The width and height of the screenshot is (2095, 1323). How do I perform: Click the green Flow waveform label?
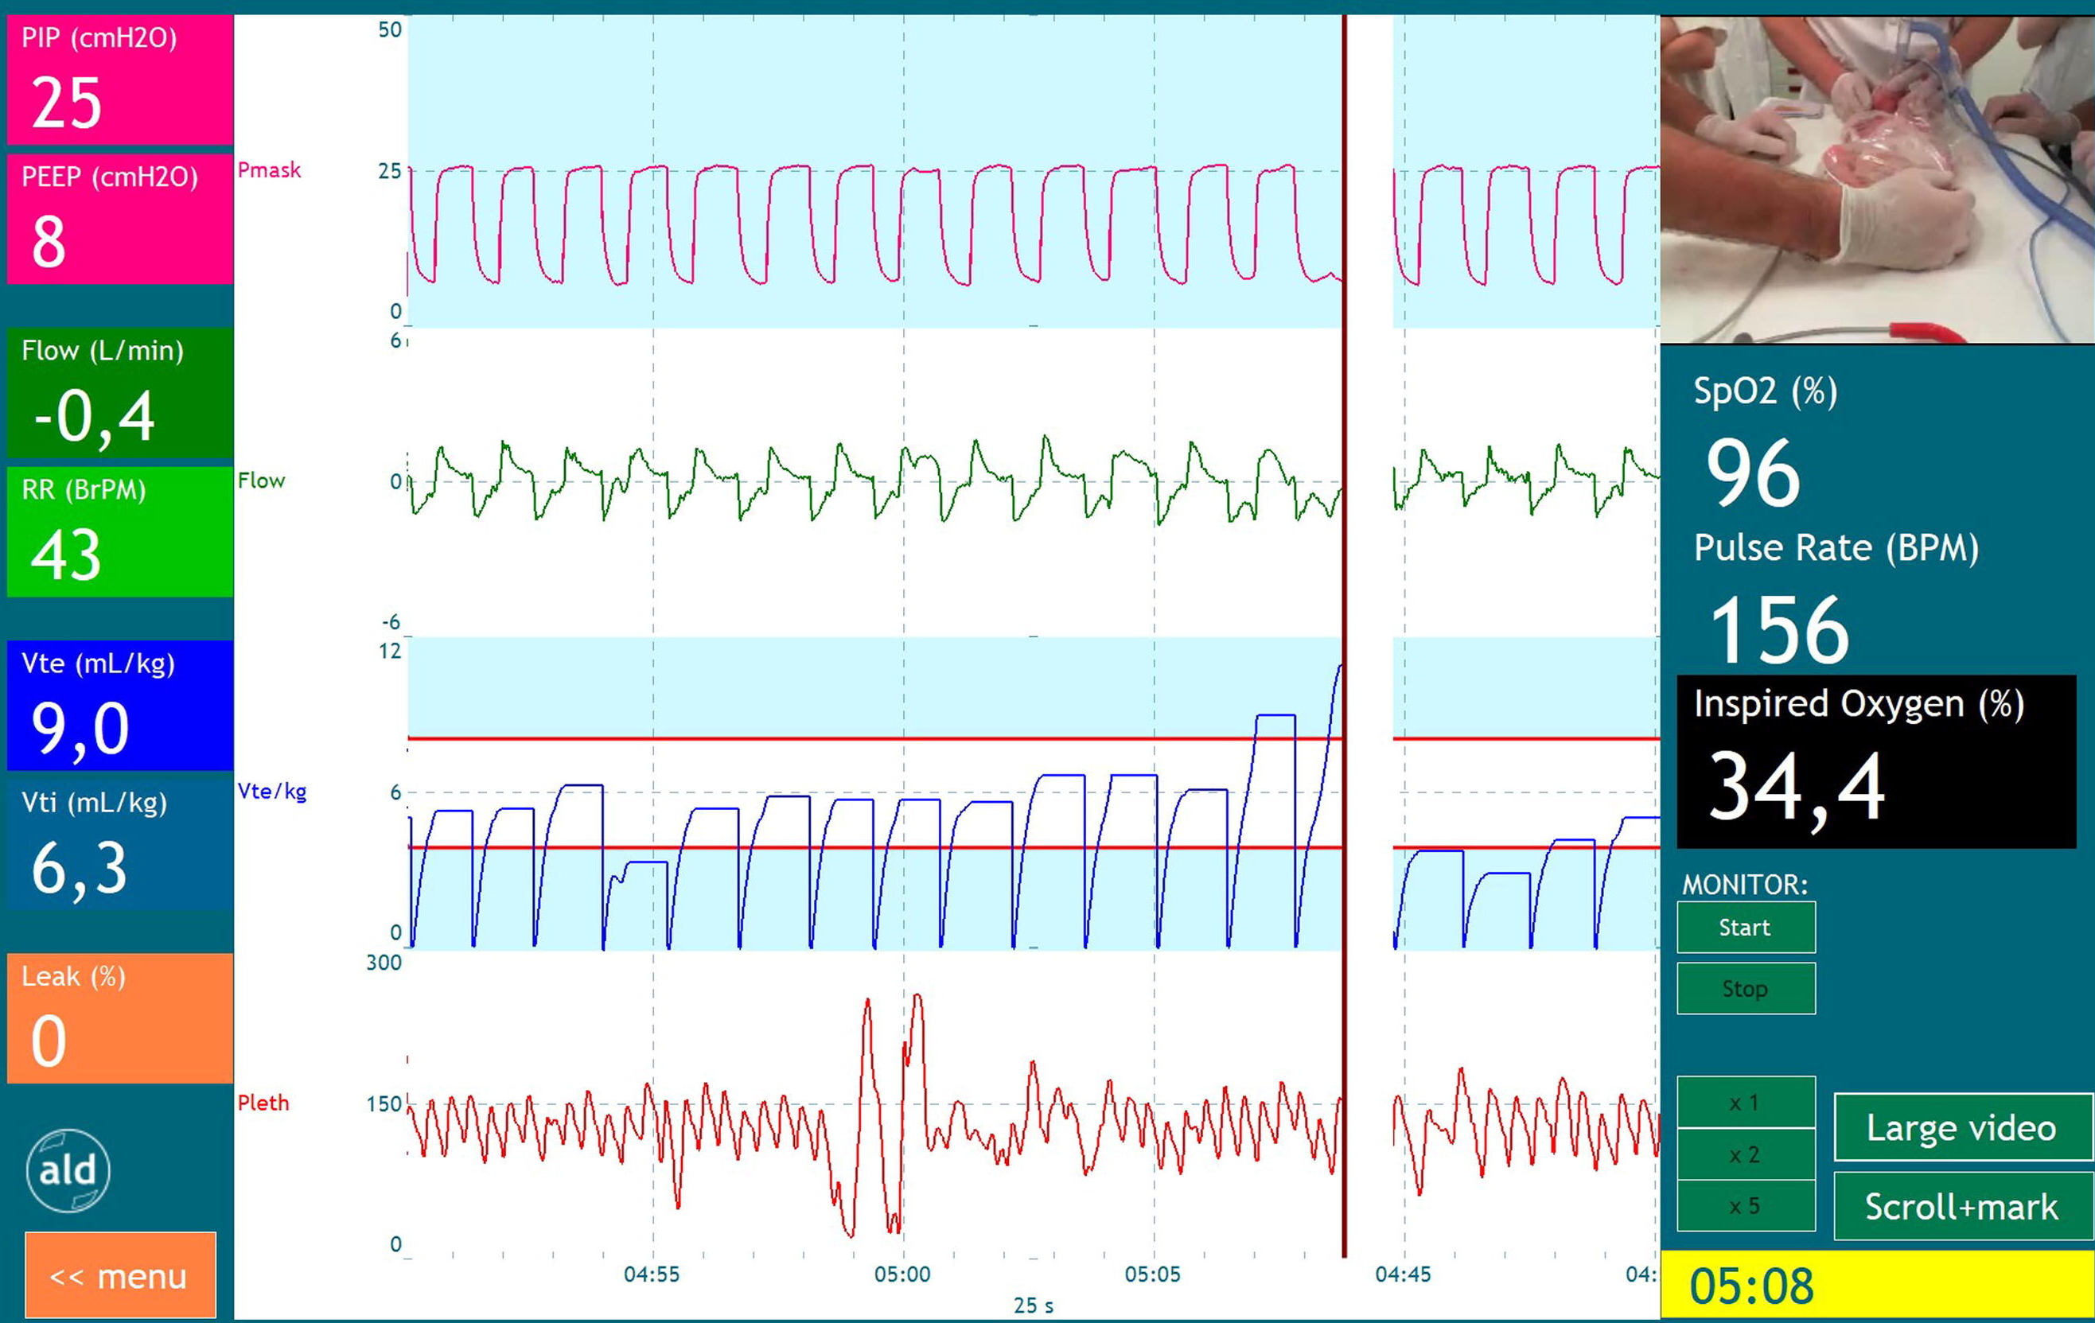coord(261,481)
